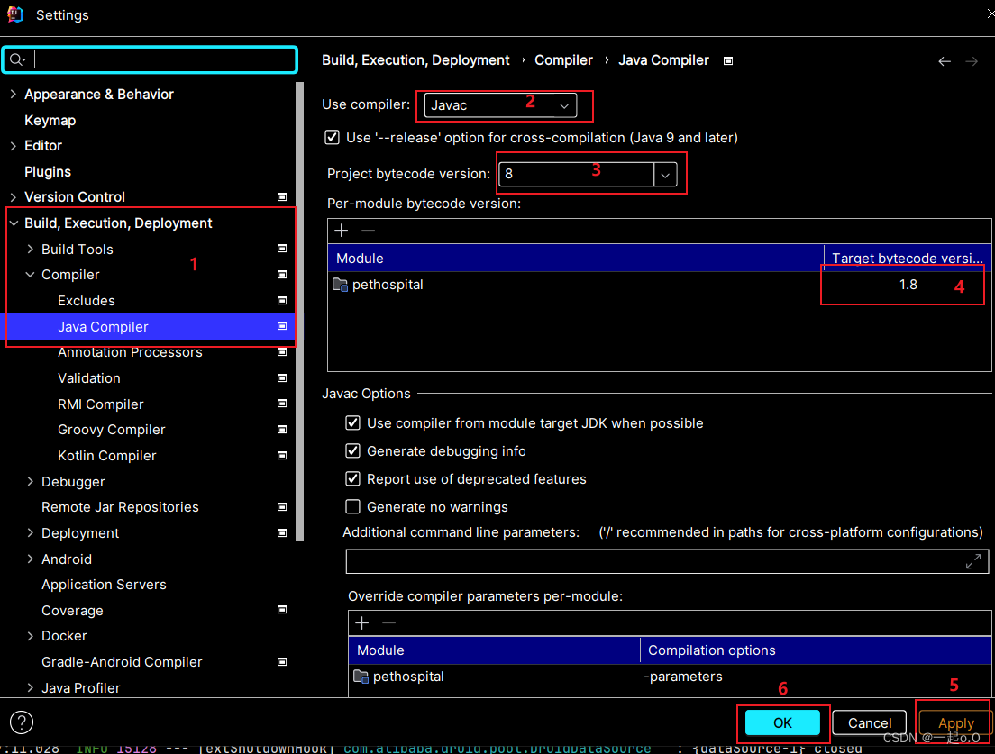
Task: Open the Project bytecode version dropdown arrow
Action: pos(665,175)
